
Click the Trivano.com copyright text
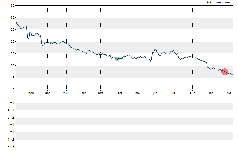click(x=218, y=2)
